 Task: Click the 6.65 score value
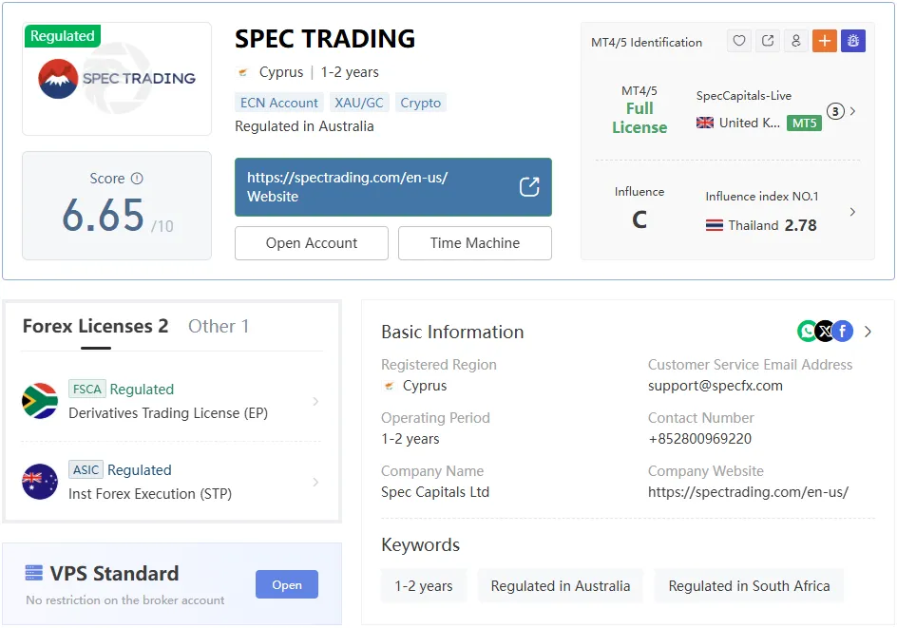pyautogui.click(x=103, y=216)
